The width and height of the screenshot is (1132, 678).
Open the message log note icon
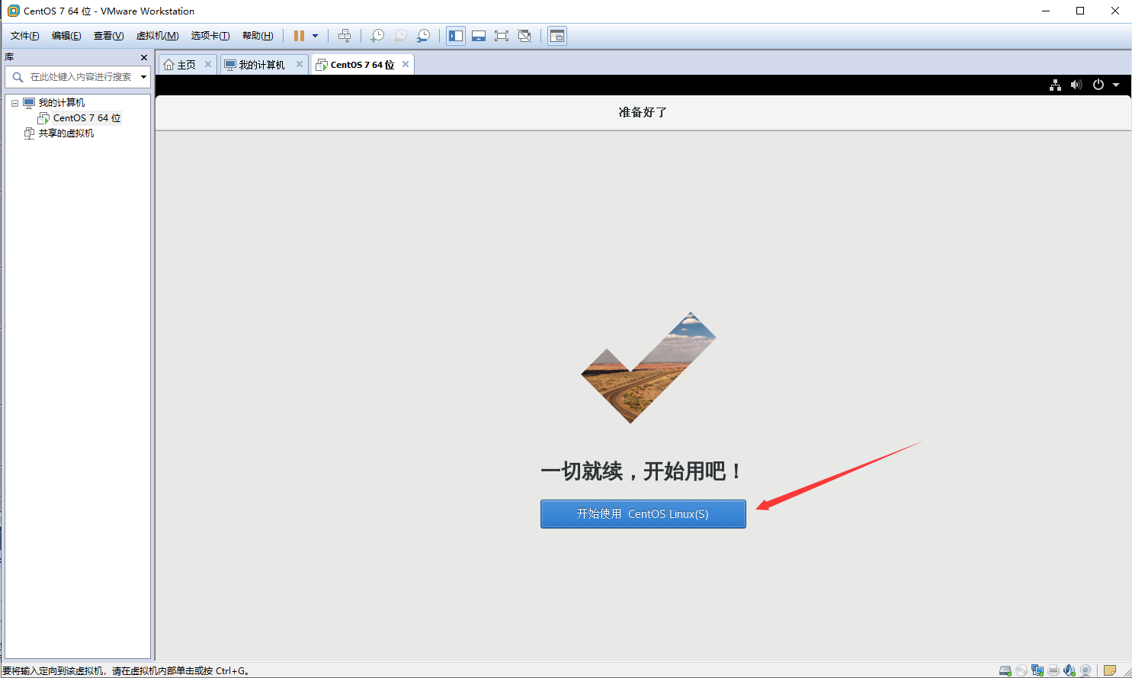coord(1110,670)
